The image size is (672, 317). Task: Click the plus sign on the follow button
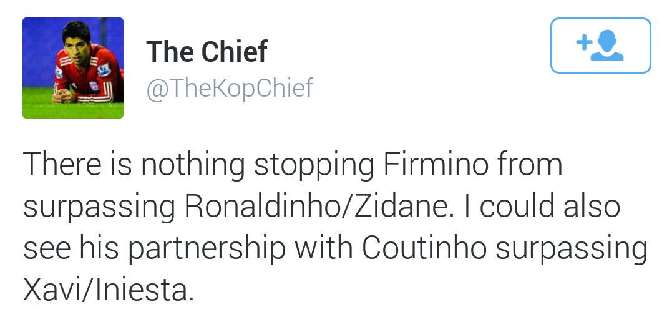(583, 42)
